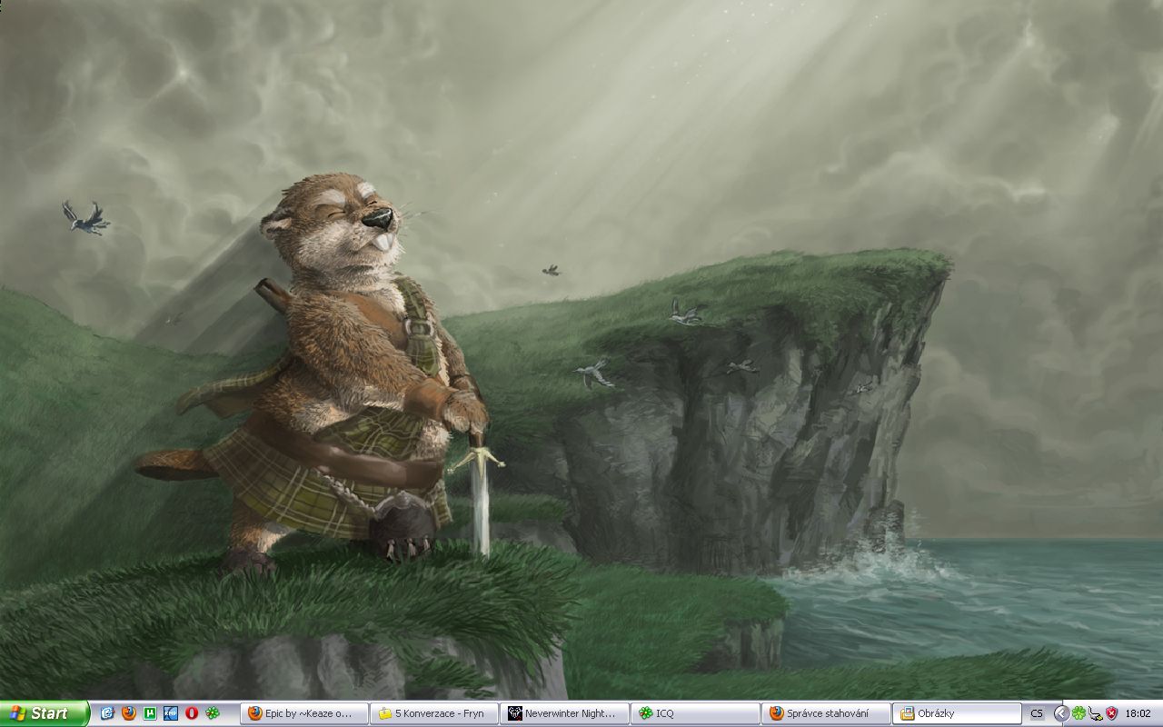Open the Obrázky folder window
The image size is (1163, 727).
point(956,713)
